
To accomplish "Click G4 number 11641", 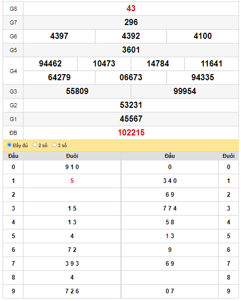I will (x=211, y=64).
